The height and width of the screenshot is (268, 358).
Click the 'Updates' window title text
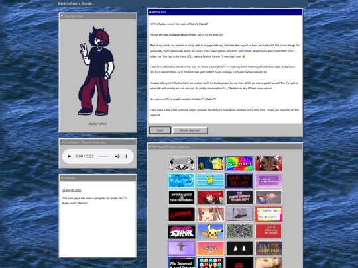pyautogui.click(x=70, y=178)
